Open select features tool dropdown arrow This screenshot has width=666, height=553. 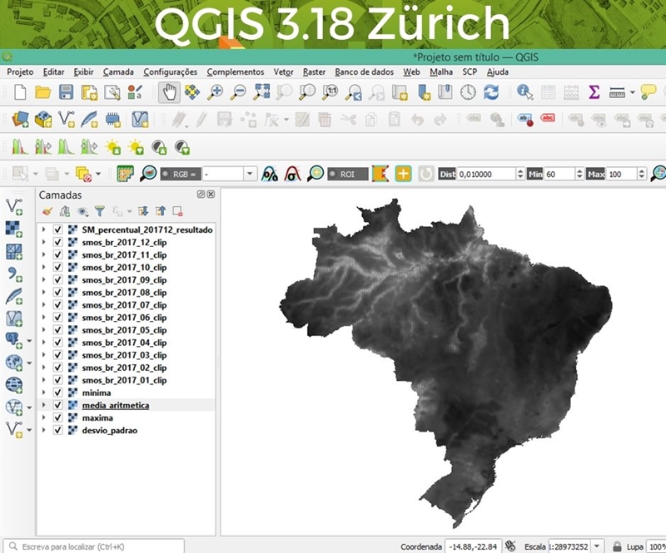click(35, 174)
